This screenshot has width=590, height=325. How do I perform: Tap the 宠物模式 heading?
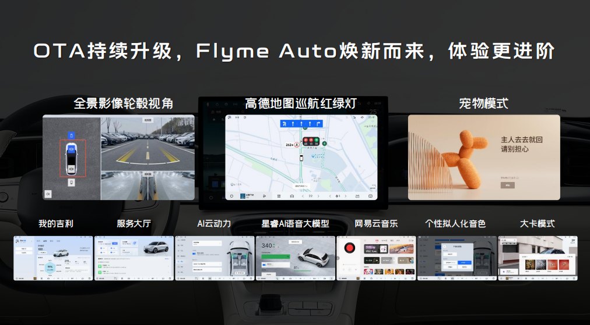tap(483, 103)
